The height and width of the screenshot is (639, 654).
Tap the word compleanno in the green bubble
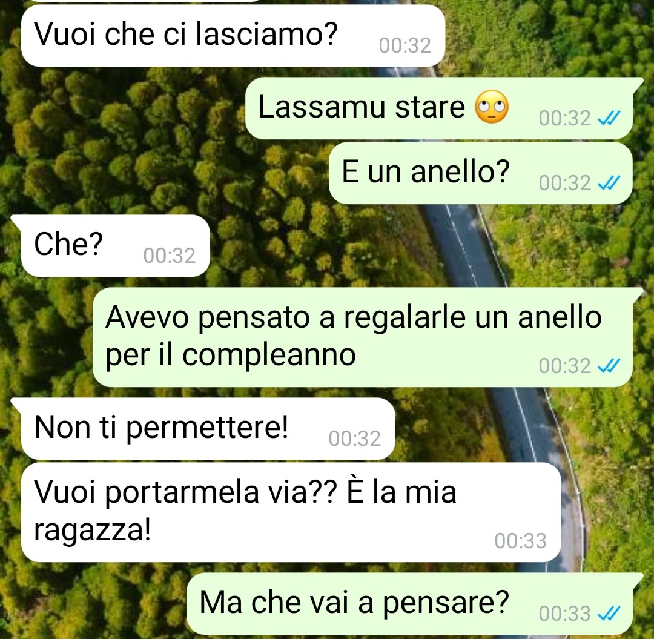269,356
